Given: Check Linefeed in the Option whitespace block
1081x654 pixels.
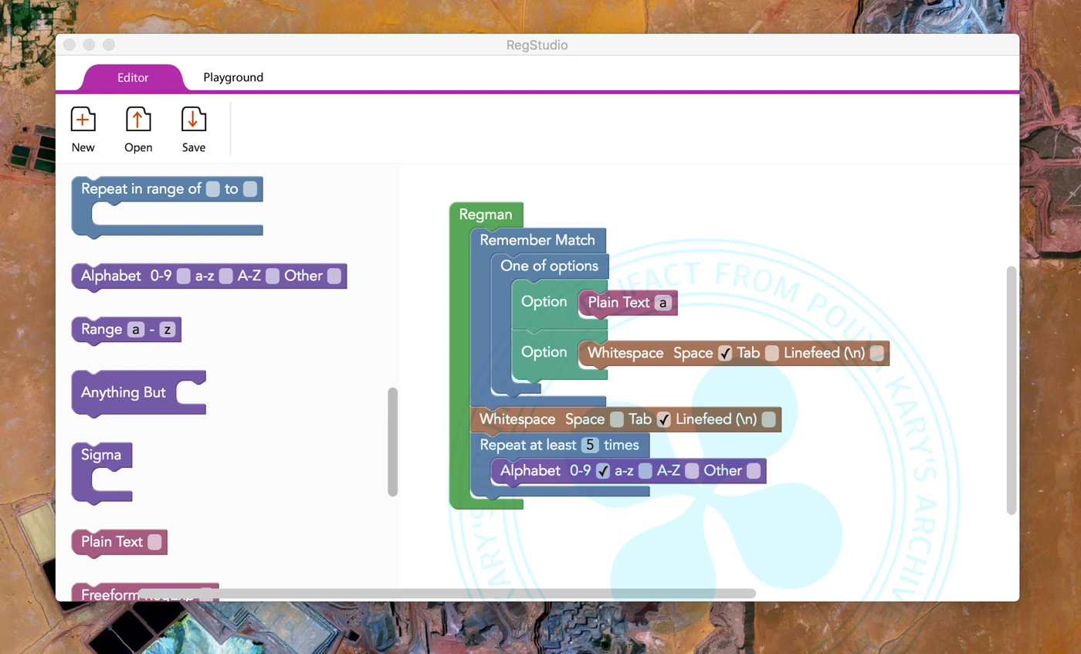Looking at the screenshot, I should pos(876,353).
